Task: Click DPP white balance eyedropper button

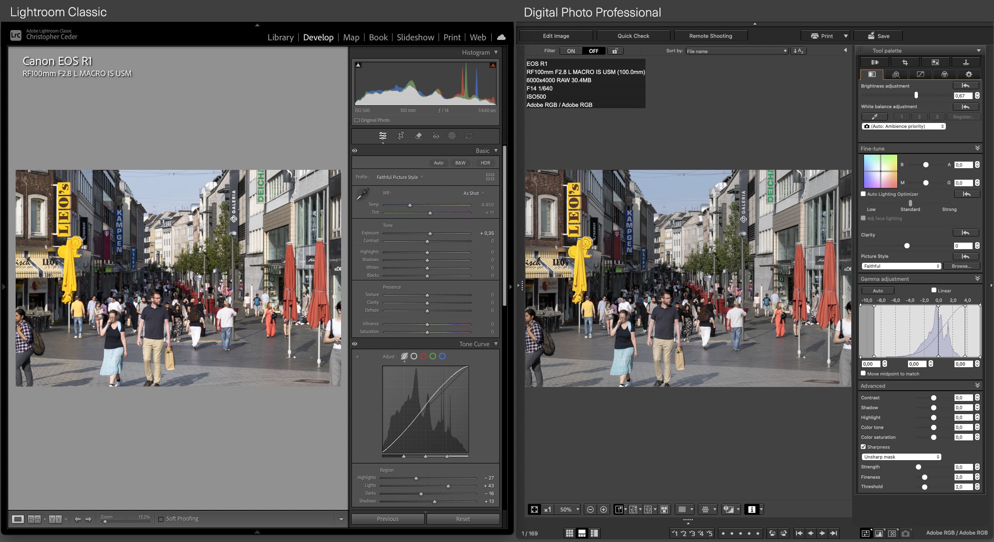Action: [874, 117]
